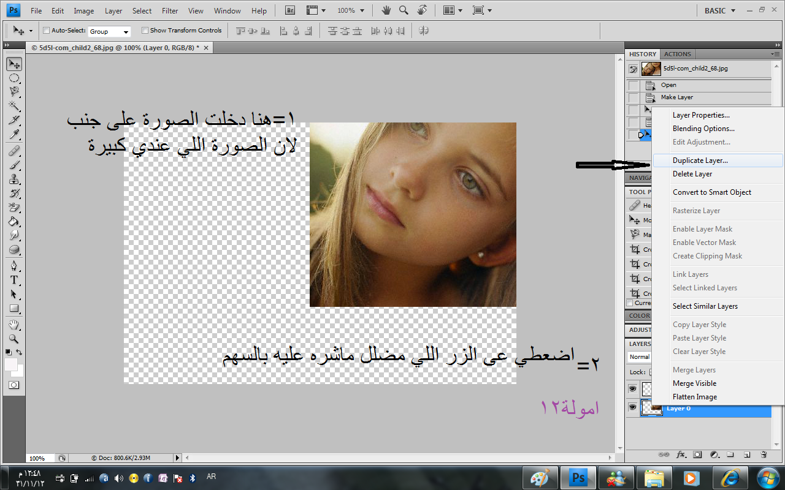The width and height of the screenshot is (785, 490).
Task: Select the Magic Wand tool
Action: point(14,105)
